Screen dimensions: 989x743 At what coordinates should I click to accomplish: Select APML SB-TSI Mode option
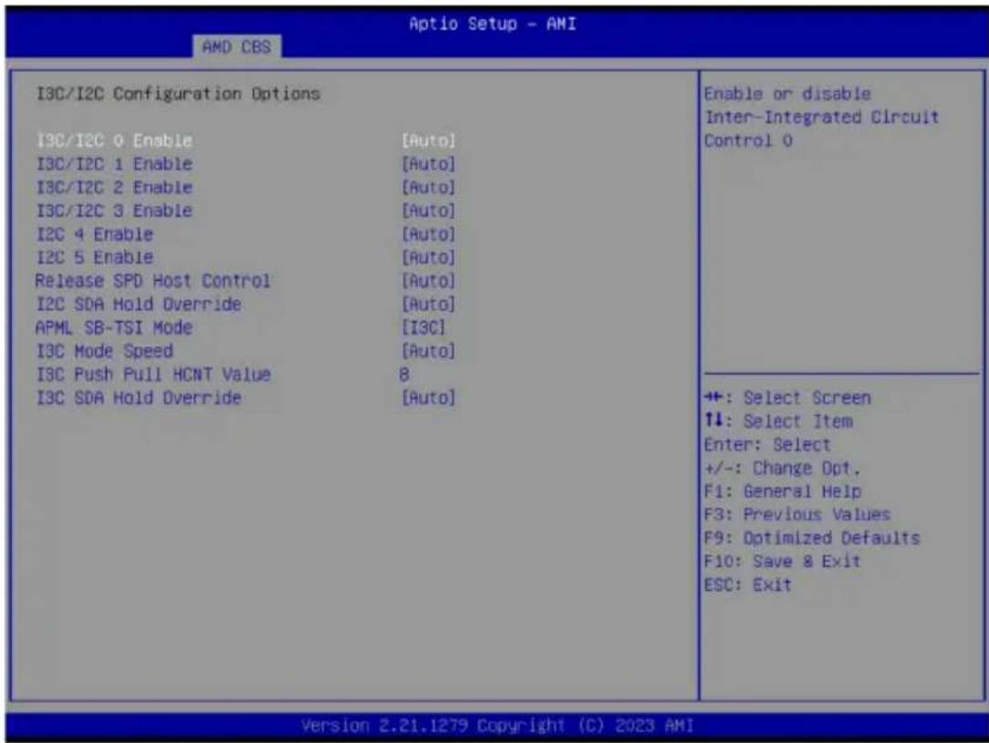coord(113,327)
